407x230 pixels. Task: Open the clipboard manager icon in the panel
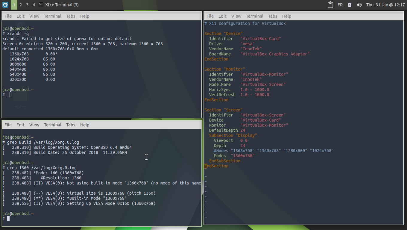(330, 5)
